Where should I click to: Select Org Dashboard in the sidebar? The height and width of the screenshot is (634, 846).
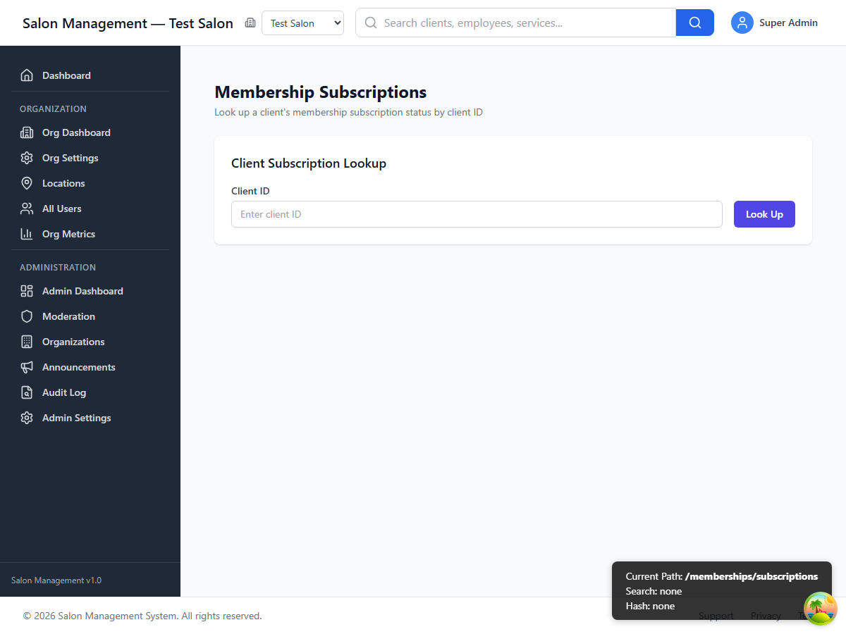coord(75,132)
